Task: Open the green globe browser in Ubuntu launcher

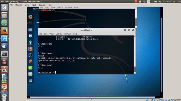Action: 4,23
